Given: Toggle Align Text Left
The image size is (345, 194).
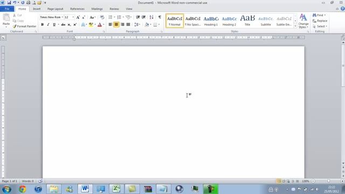Looking at the screenshot, I should click(x=110, y=24).
